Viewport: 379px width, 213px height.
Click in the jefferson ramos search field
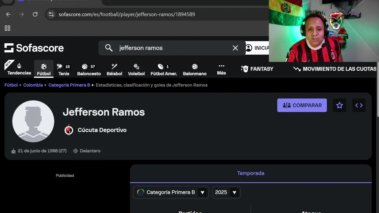click(172, 48)
